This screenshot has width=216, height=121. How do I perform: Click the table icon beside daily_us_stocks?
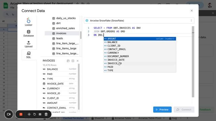pyautogui.click(x=54, y=18)
